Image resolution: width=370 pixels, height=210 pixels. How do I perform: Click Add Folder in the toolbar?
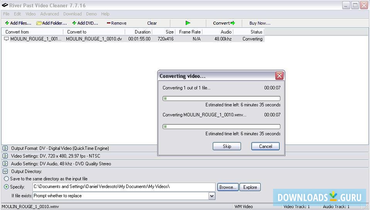(51, 23)
